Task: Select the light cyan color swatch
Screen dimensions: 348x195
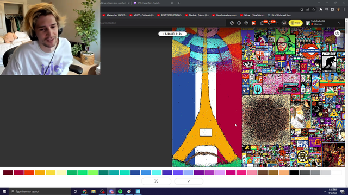Action: pos(157,172)
